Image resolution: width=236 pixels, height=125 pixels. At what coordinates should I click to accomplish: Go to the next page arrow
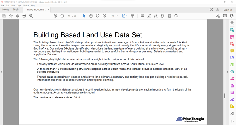[x=62, y=16]
